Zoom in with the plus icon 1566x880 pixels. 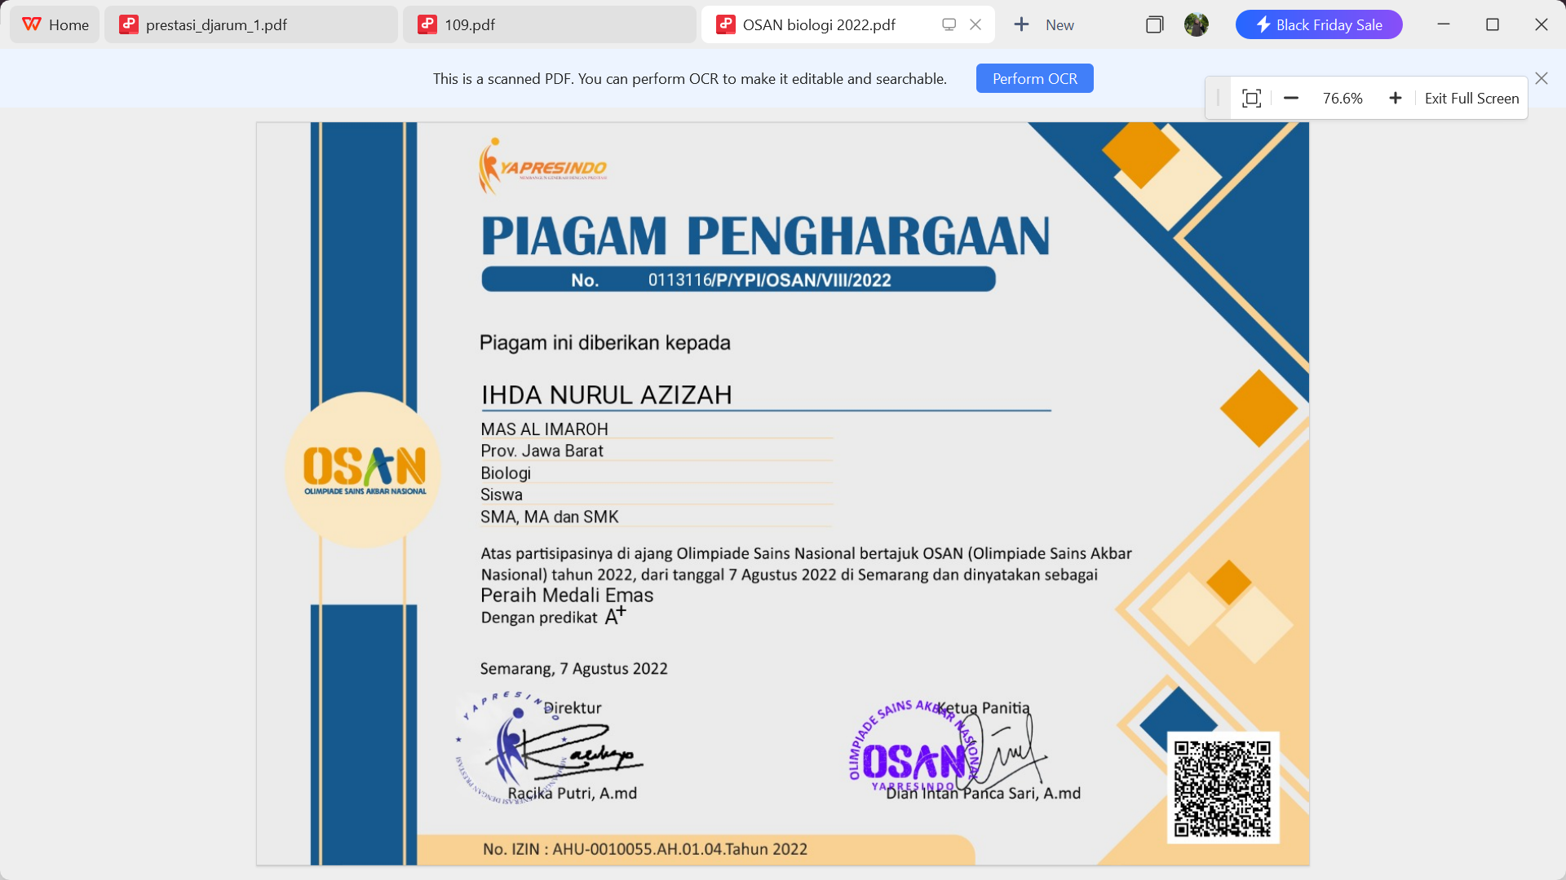[1396, 99]
